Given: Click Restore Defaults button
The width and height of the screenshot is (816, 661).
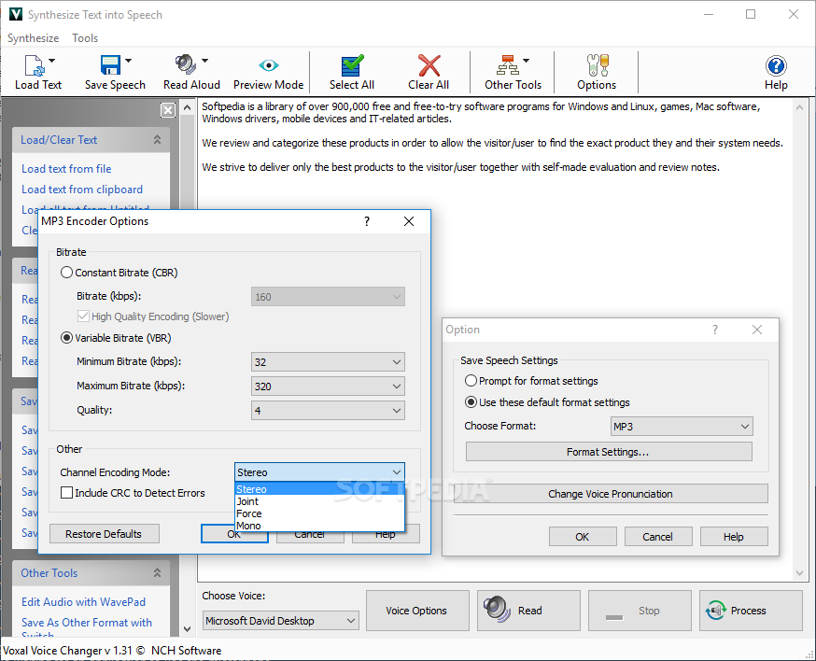Looking at the screenshot, I should pos(104,534).
